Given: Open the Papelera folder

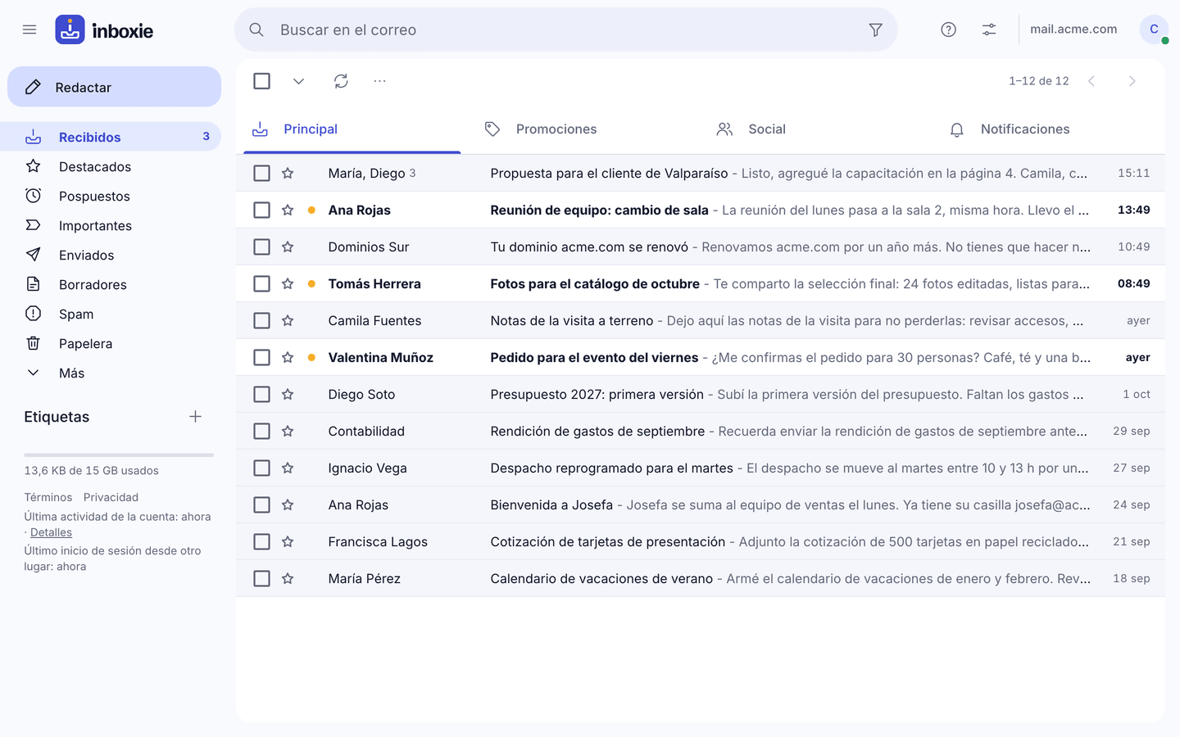Looking at the screenshot, I should coord(111,343).
